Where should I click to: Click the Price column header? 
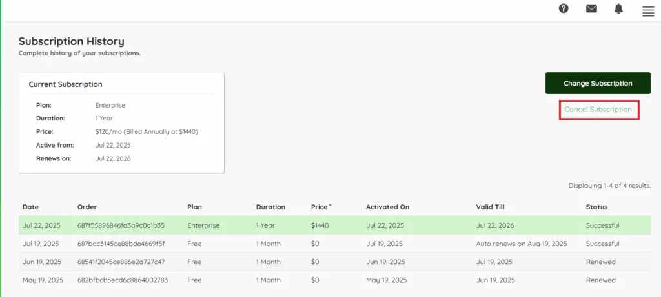click(x=321, y=207)
